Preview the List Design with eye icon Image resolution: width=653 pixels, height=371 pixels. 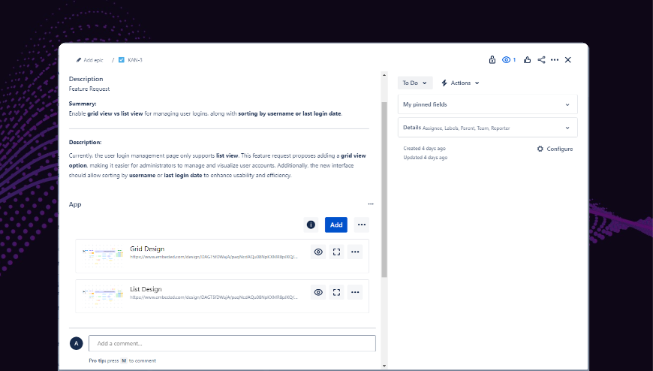pyautogui.click(x=318, y=292)
